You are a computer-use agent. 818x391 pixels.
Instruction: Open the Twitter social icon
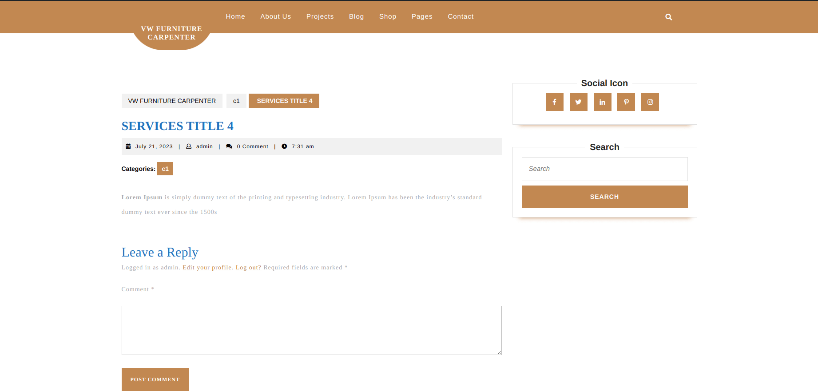[578, 102]
